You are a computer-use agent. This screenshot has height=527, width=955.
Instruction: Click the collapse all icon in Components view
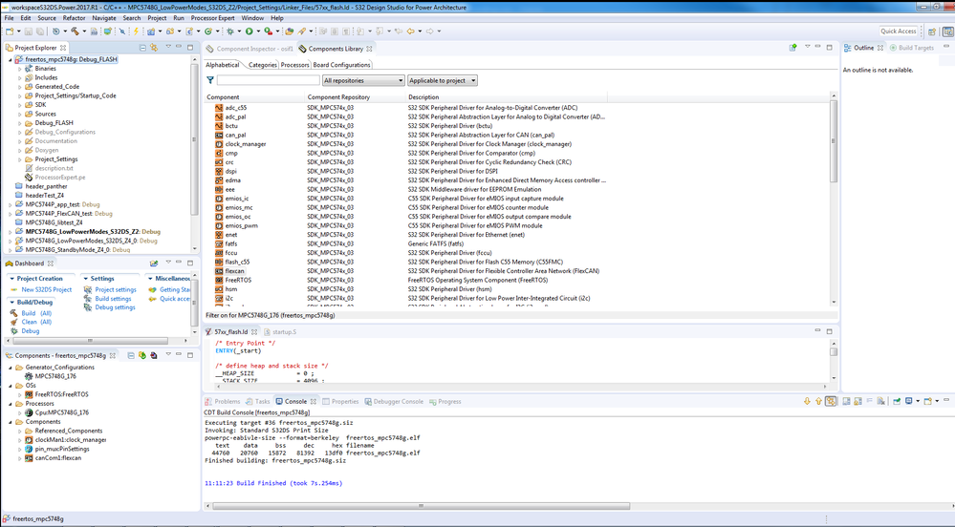(x=131, y=355)
